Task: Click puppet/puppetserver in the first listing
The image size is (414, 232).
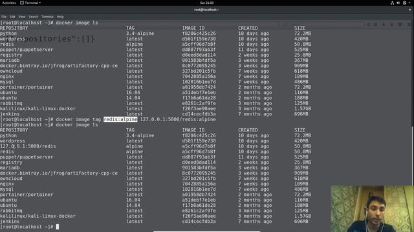Action: [x=27, y=50]
